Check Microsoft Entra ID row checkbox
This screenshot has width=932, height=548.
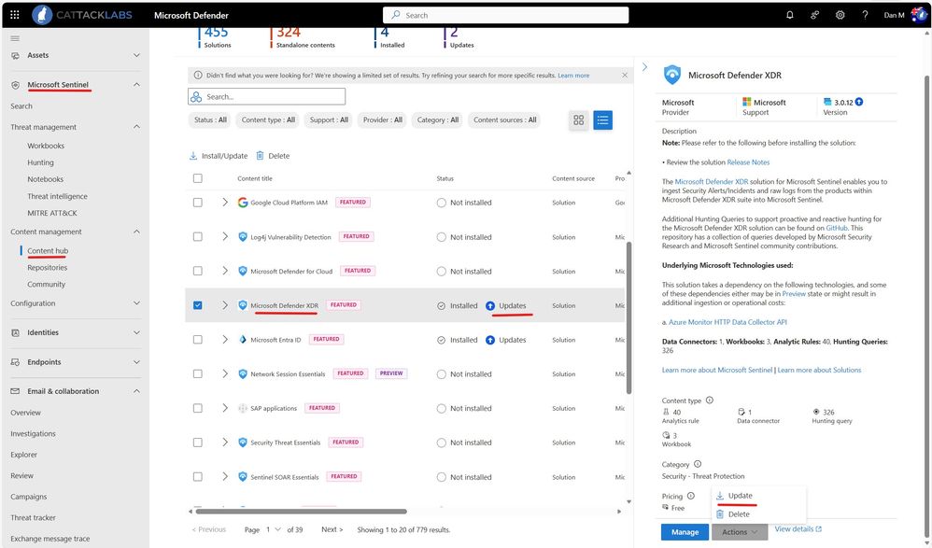pos(198,340)
